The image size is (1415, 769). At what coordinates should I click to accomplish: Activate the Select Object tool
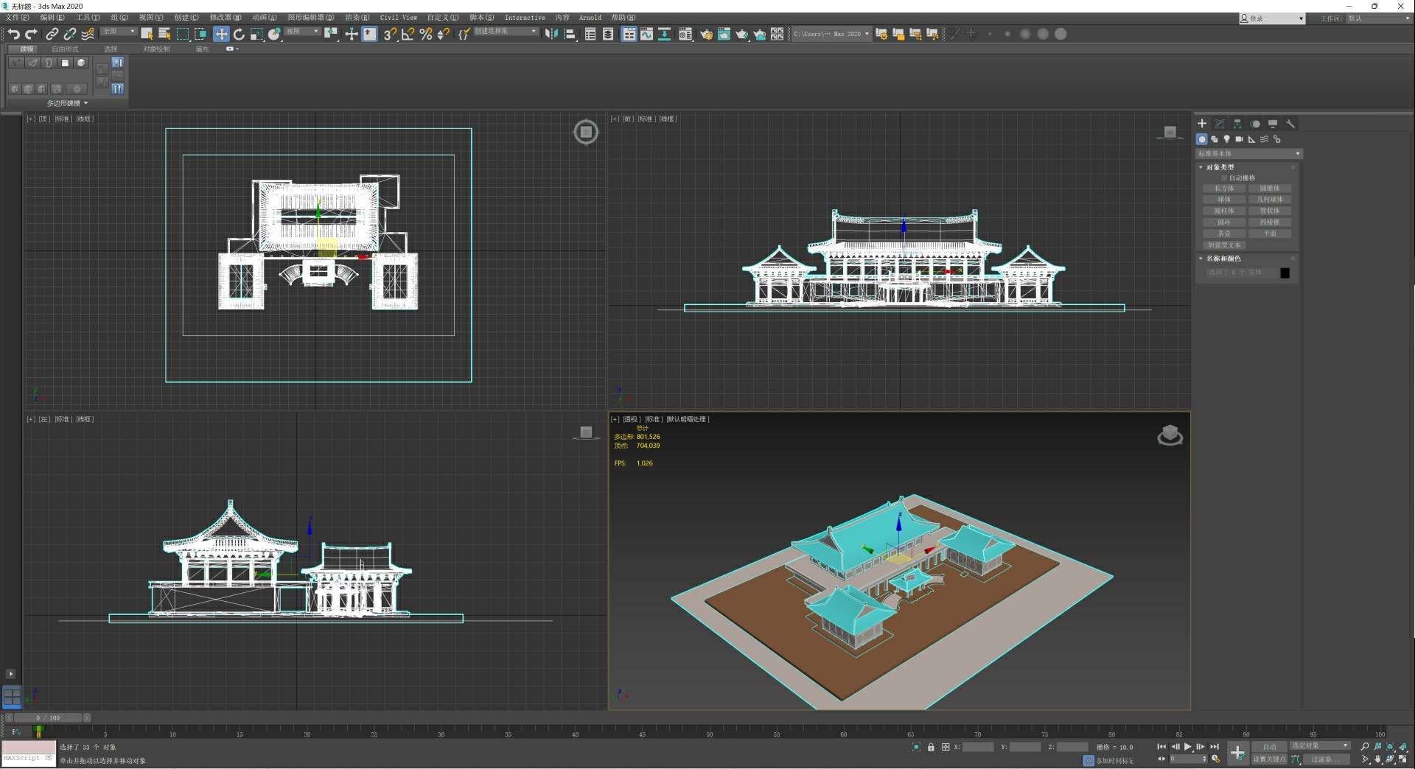(147, 34)
